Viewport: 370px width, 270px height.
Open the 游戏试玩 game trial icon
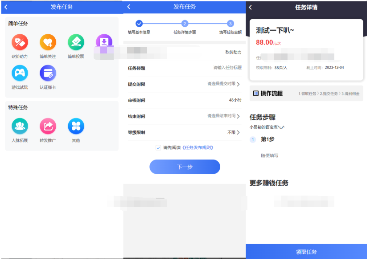[x=20, y=74]
